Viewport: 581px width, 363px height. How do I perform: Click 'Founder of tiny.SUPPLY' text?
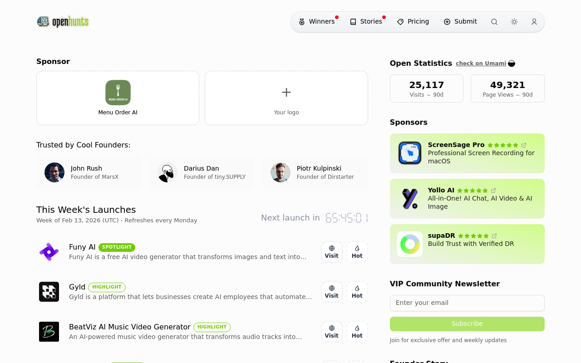215,177
